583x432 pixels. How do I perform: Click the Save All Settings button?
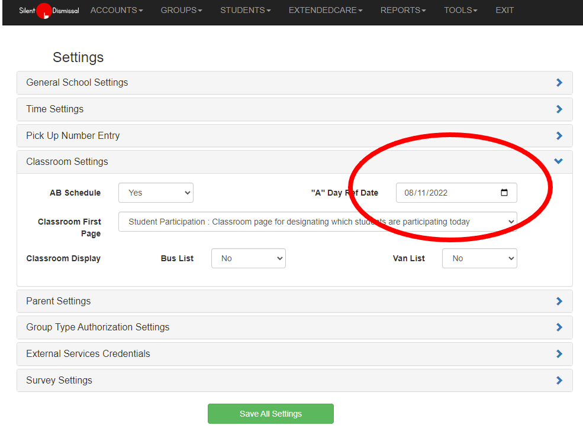point(270,414)
